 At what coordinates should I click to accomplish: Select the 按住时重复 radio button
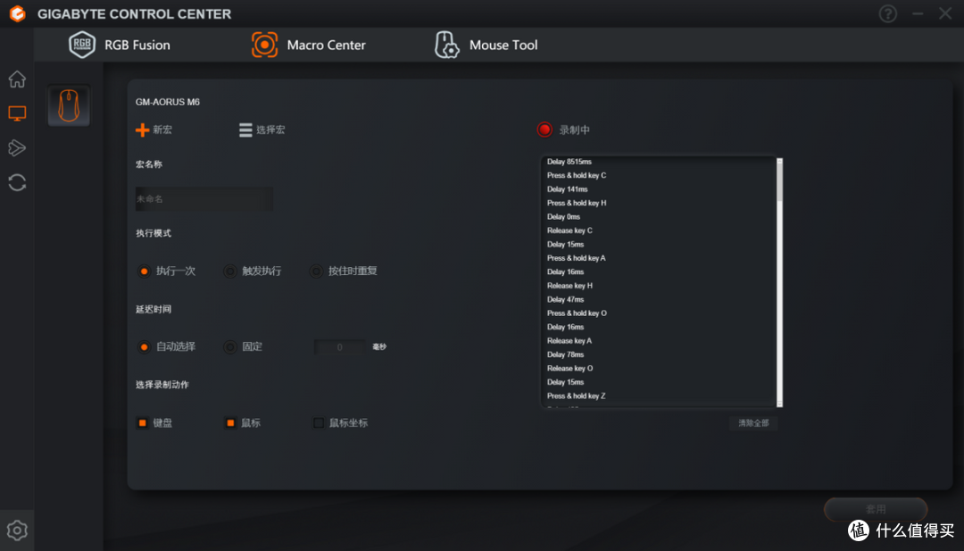316,271
